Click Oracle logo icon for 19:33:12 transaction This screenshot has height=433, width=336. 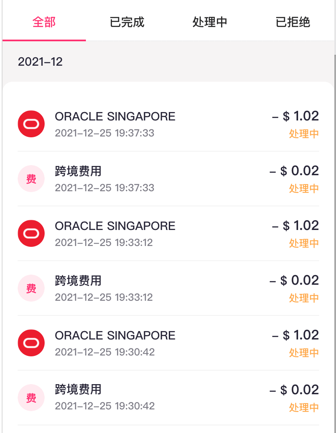pyautogui.click(x=31, y=233)
